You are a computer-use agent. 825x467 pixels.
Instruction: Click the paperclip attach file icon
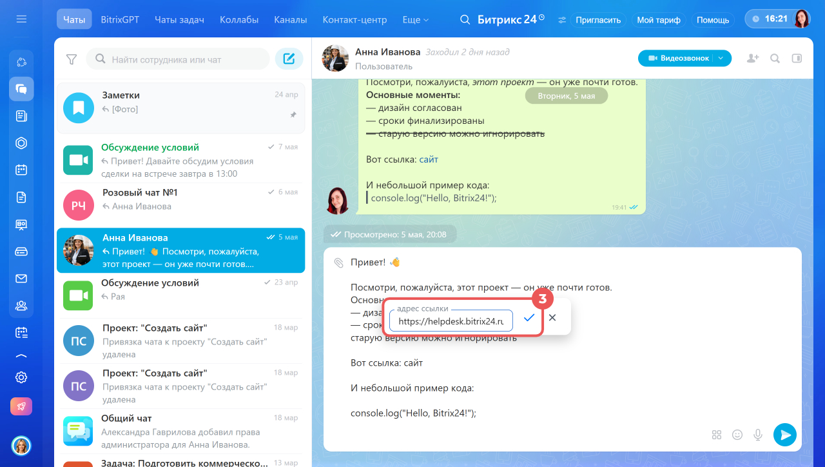[339, 263]
